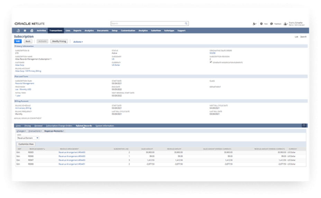Open the user role avatar icon
Viewport: 321px width, 198px height.
[x=285, y=23]
